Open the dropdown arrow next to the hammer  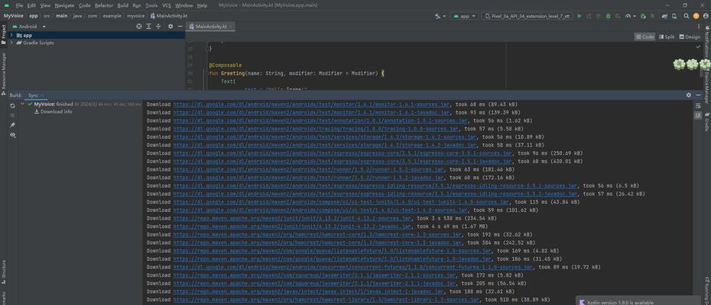pos(444,16)
